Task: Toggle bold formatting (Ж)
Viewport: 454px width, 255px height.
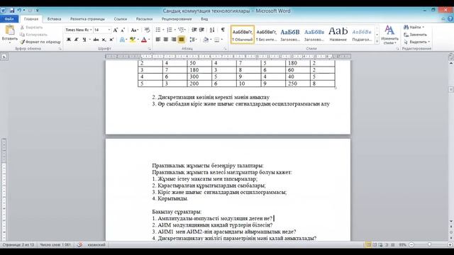Action: pyautogui.click(x=69, y=40)
